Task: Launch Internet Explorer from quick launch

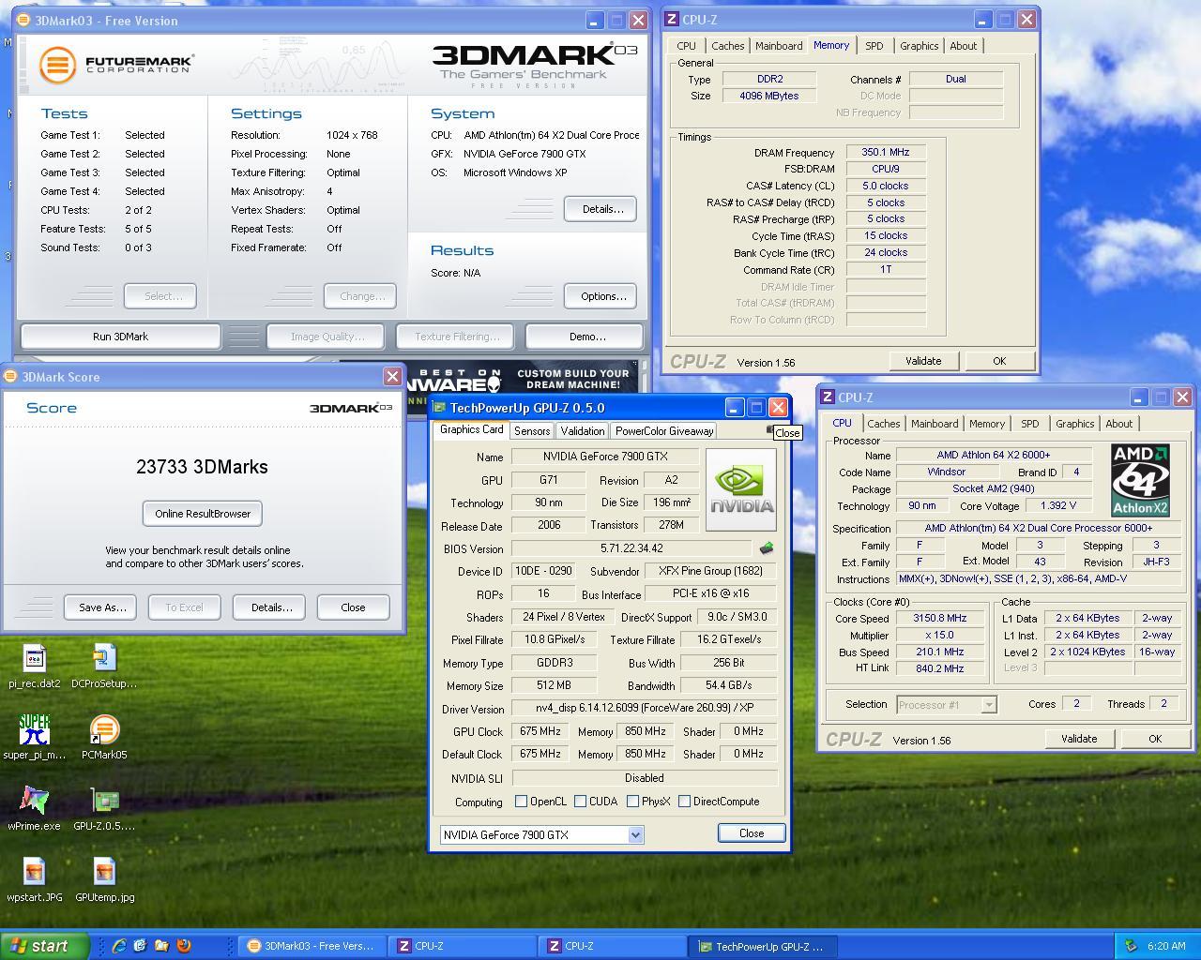Action: [x=119, y=946]
